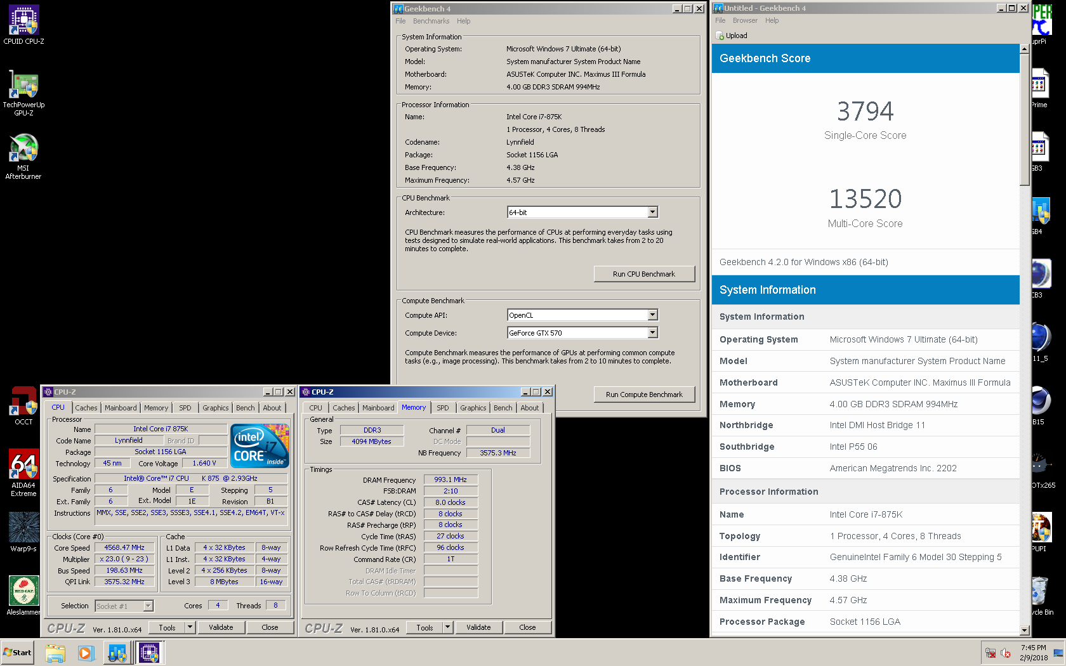Open Help menu in Geekbench 4 window

[x=464, y=21]
